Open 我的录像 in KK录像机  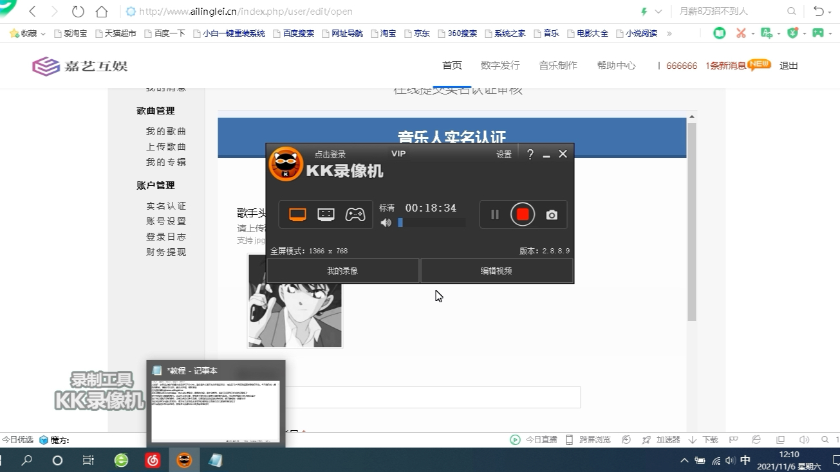[342, 271]
